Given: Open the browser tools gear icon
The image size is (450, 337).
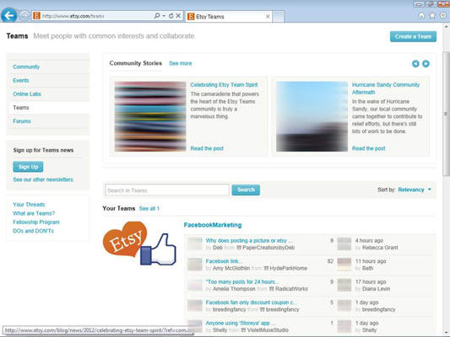Looking at the screenshot, I should coord(443,16).
